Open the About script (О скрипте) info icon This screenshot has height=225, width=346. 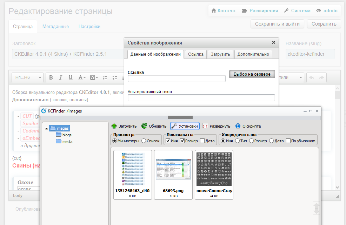pyautogui.click(x=238, y=126)
